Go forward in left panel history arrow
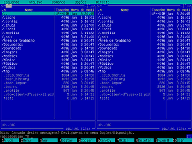Screen dimensions: 192x144 pos(93,6)
